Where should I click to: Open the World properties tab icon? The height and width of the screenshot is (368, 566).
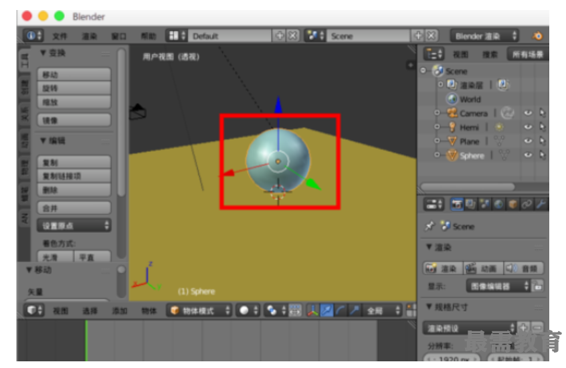pos(499,204)
